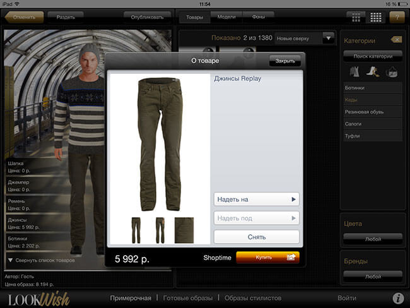This screenshot has width=410, height=308.
Task: Click the orange Купить button
Action: [x=267, y=258]
